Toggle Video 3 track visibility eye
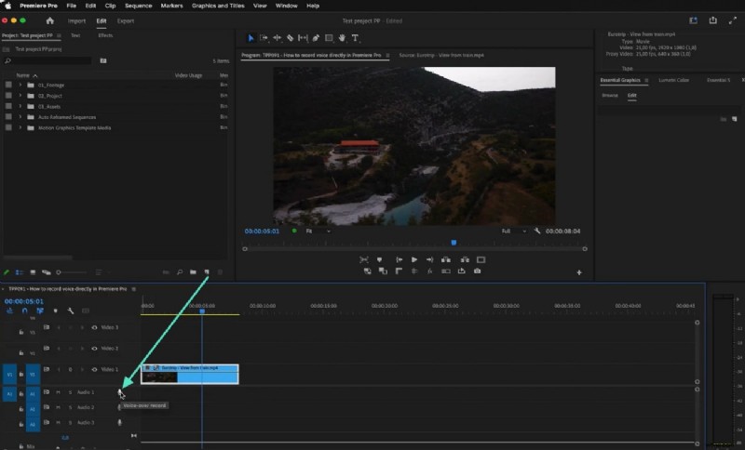745x450 pixels. coord(94,327)
